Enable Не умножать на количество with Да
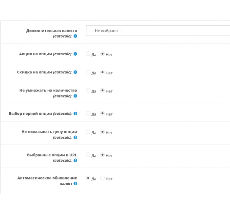Viewport: 230px width, 214px height. (x=88, y=91)
